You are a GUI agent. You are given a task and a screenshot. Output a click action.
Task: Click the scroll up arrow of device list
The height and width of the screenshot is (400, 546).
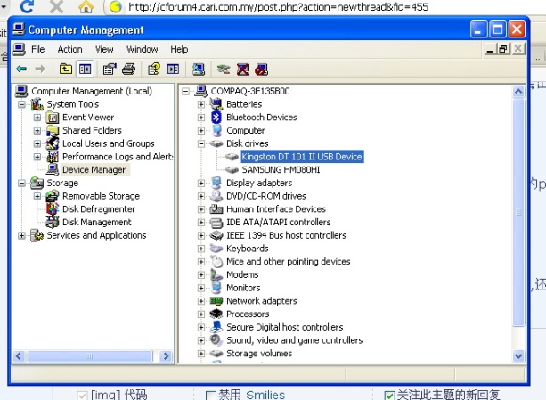click(x=518, y=92)
